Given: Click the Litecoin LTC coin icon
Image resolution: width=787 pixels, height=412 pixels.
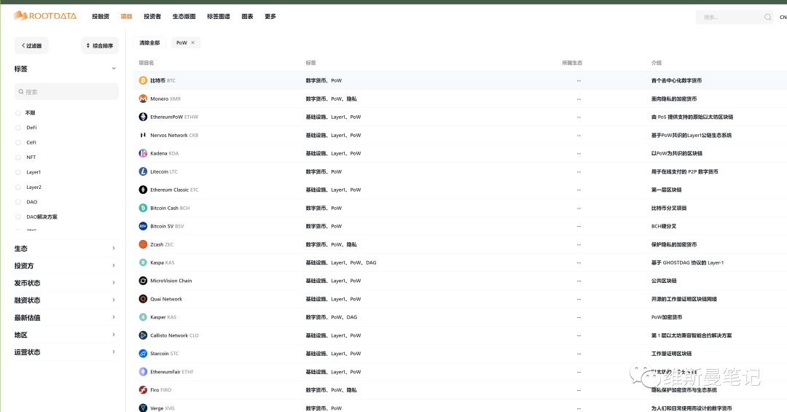Looking at the screenshot, I should pyautogui.click(x=143, y=171).
